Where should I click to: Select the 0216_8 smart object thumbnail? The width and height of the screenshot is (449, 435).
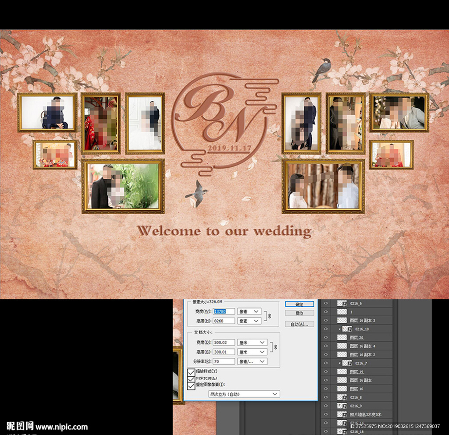342,397
